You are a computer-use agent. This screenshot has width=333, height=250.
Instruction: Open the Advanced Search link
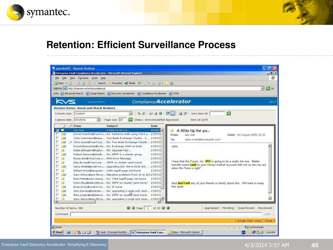click(x=72, y=93)
